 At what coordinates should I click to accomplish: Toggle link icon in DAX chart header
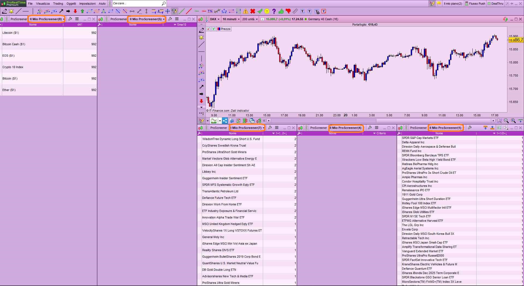pos(206,19)
